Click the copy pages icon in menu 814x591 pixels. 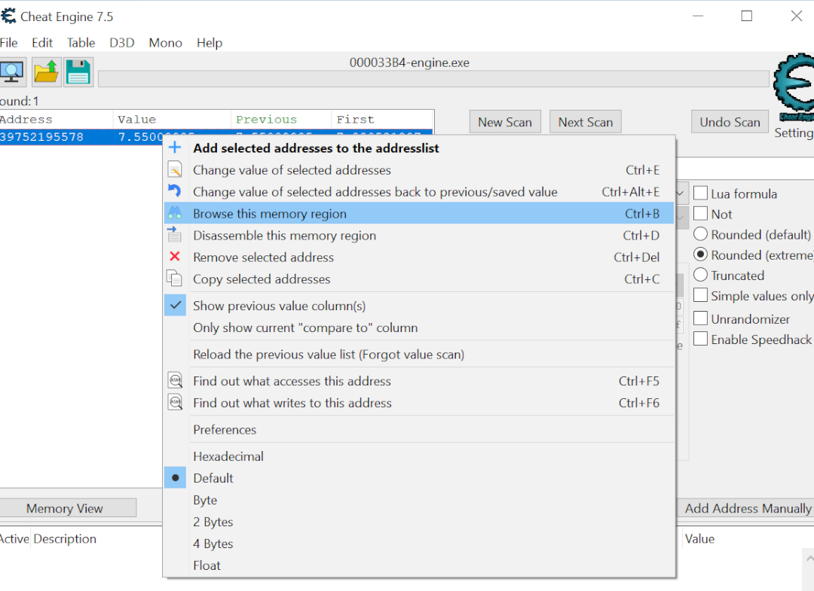pos(174,279)
